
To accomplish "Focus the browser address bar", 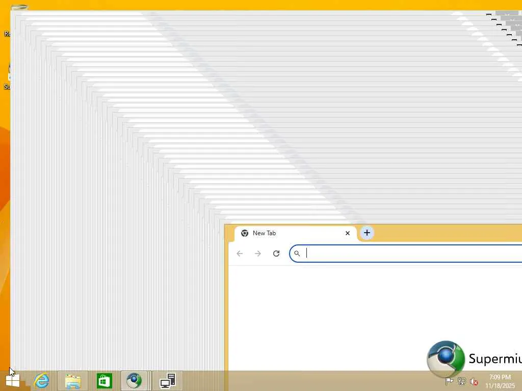I will 405,254.
